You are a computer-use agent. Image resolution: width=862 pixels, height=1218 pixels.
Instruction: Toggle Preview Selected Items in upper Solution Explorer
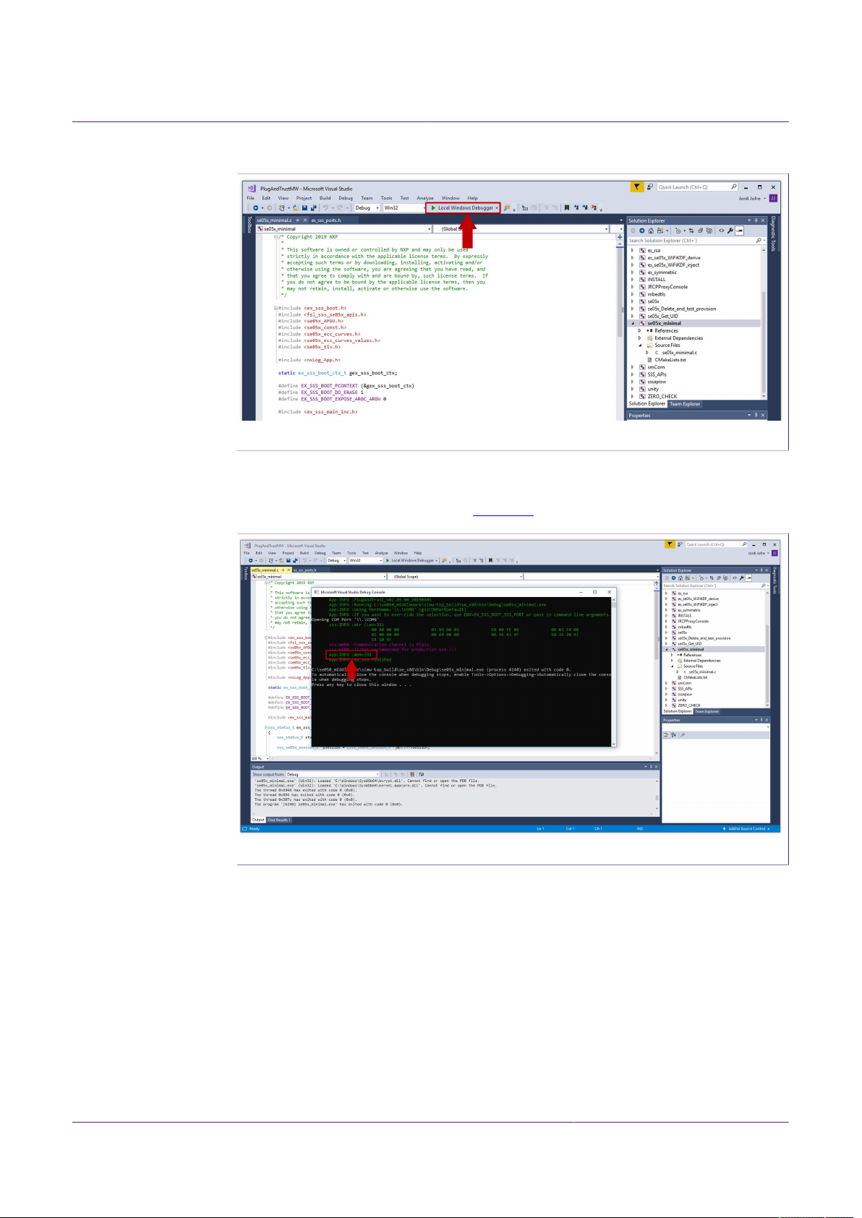[x=740, y=231]
